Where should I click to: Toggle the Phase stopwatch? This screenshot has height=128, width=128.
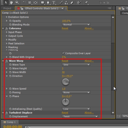pos(10,96)
